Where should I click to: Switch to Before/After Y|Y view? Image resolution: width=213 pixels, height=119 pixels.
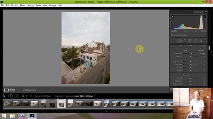point(13,90)
